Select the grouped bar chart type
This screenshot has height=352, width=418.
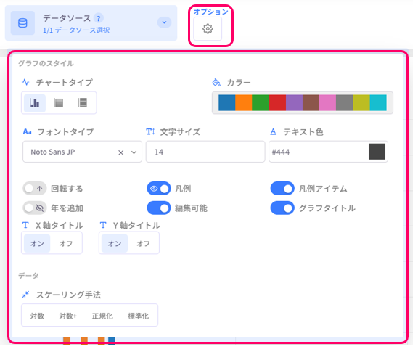point(35,103)
